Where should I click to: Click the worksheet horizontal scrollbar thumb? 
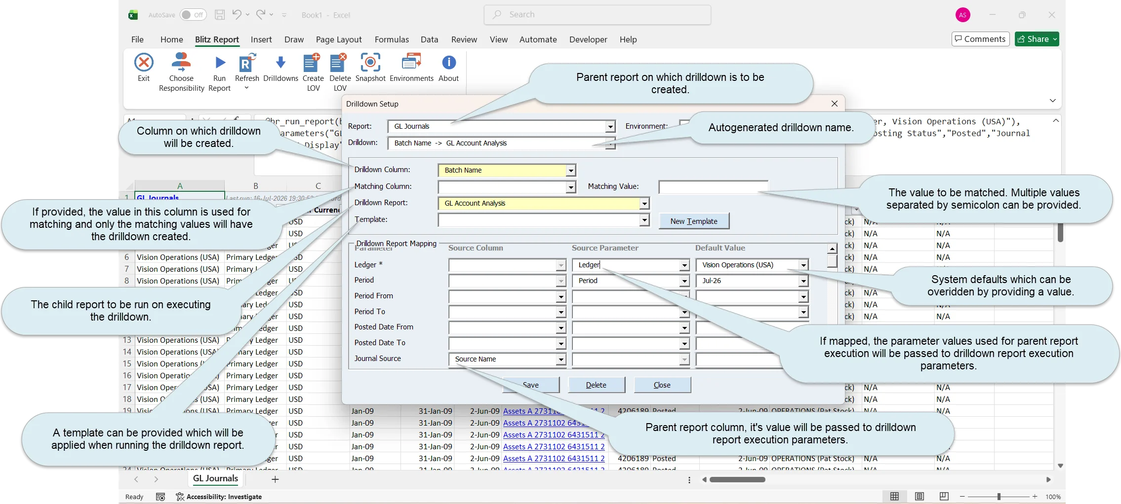coord(737,479)
